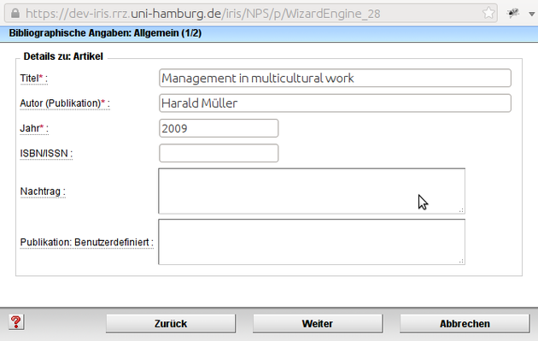This screenshot has width=538, height=341.
Task: Click the padlock security icon in address bar
Action: click(x=15, y=14)
